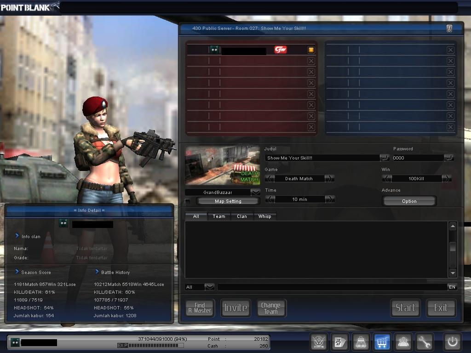Open the Clan menu crossed-rifles icon
This screenshot has width=471, height=353.
tap(318, 342)
